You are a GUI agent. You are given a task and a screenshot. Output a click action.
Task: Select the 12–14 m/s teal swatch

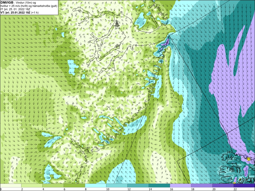138,186
